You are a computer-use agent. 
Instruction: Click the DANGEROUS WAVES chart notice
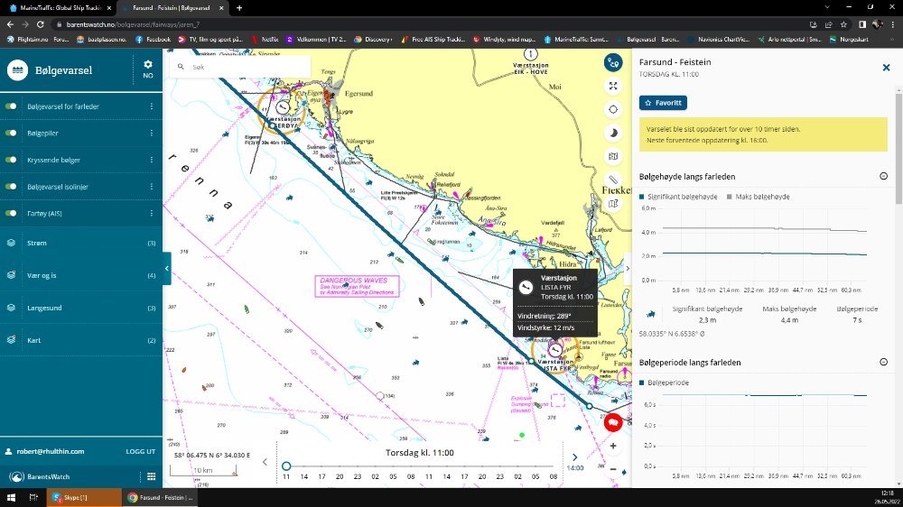coord(357,286)
